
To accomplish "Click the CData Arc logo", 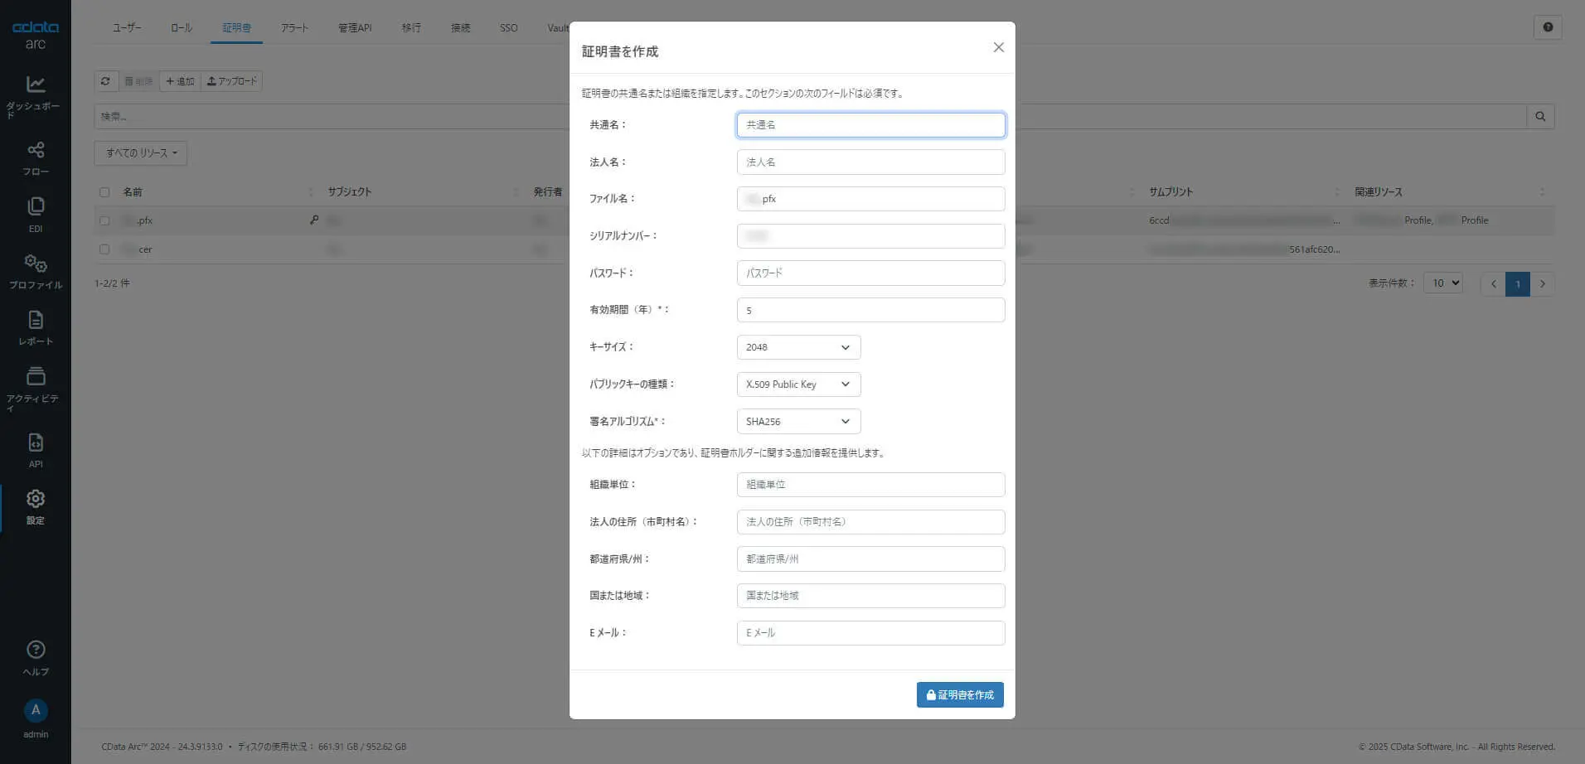I will 36,35.
